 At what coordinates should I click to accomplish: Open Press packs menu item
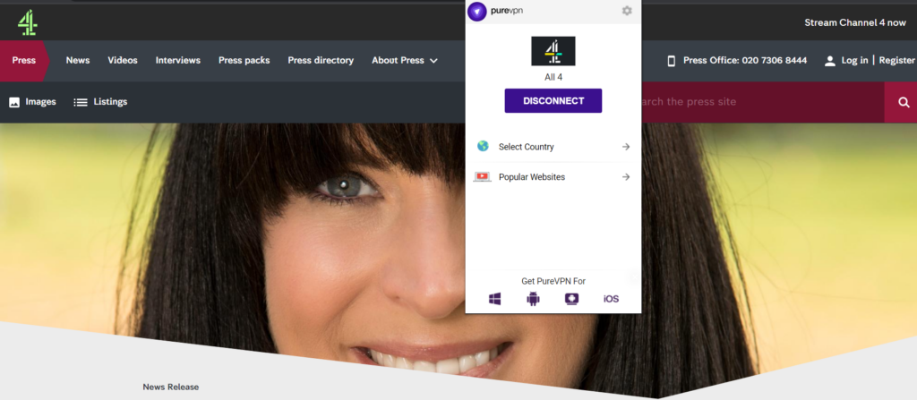244,60
